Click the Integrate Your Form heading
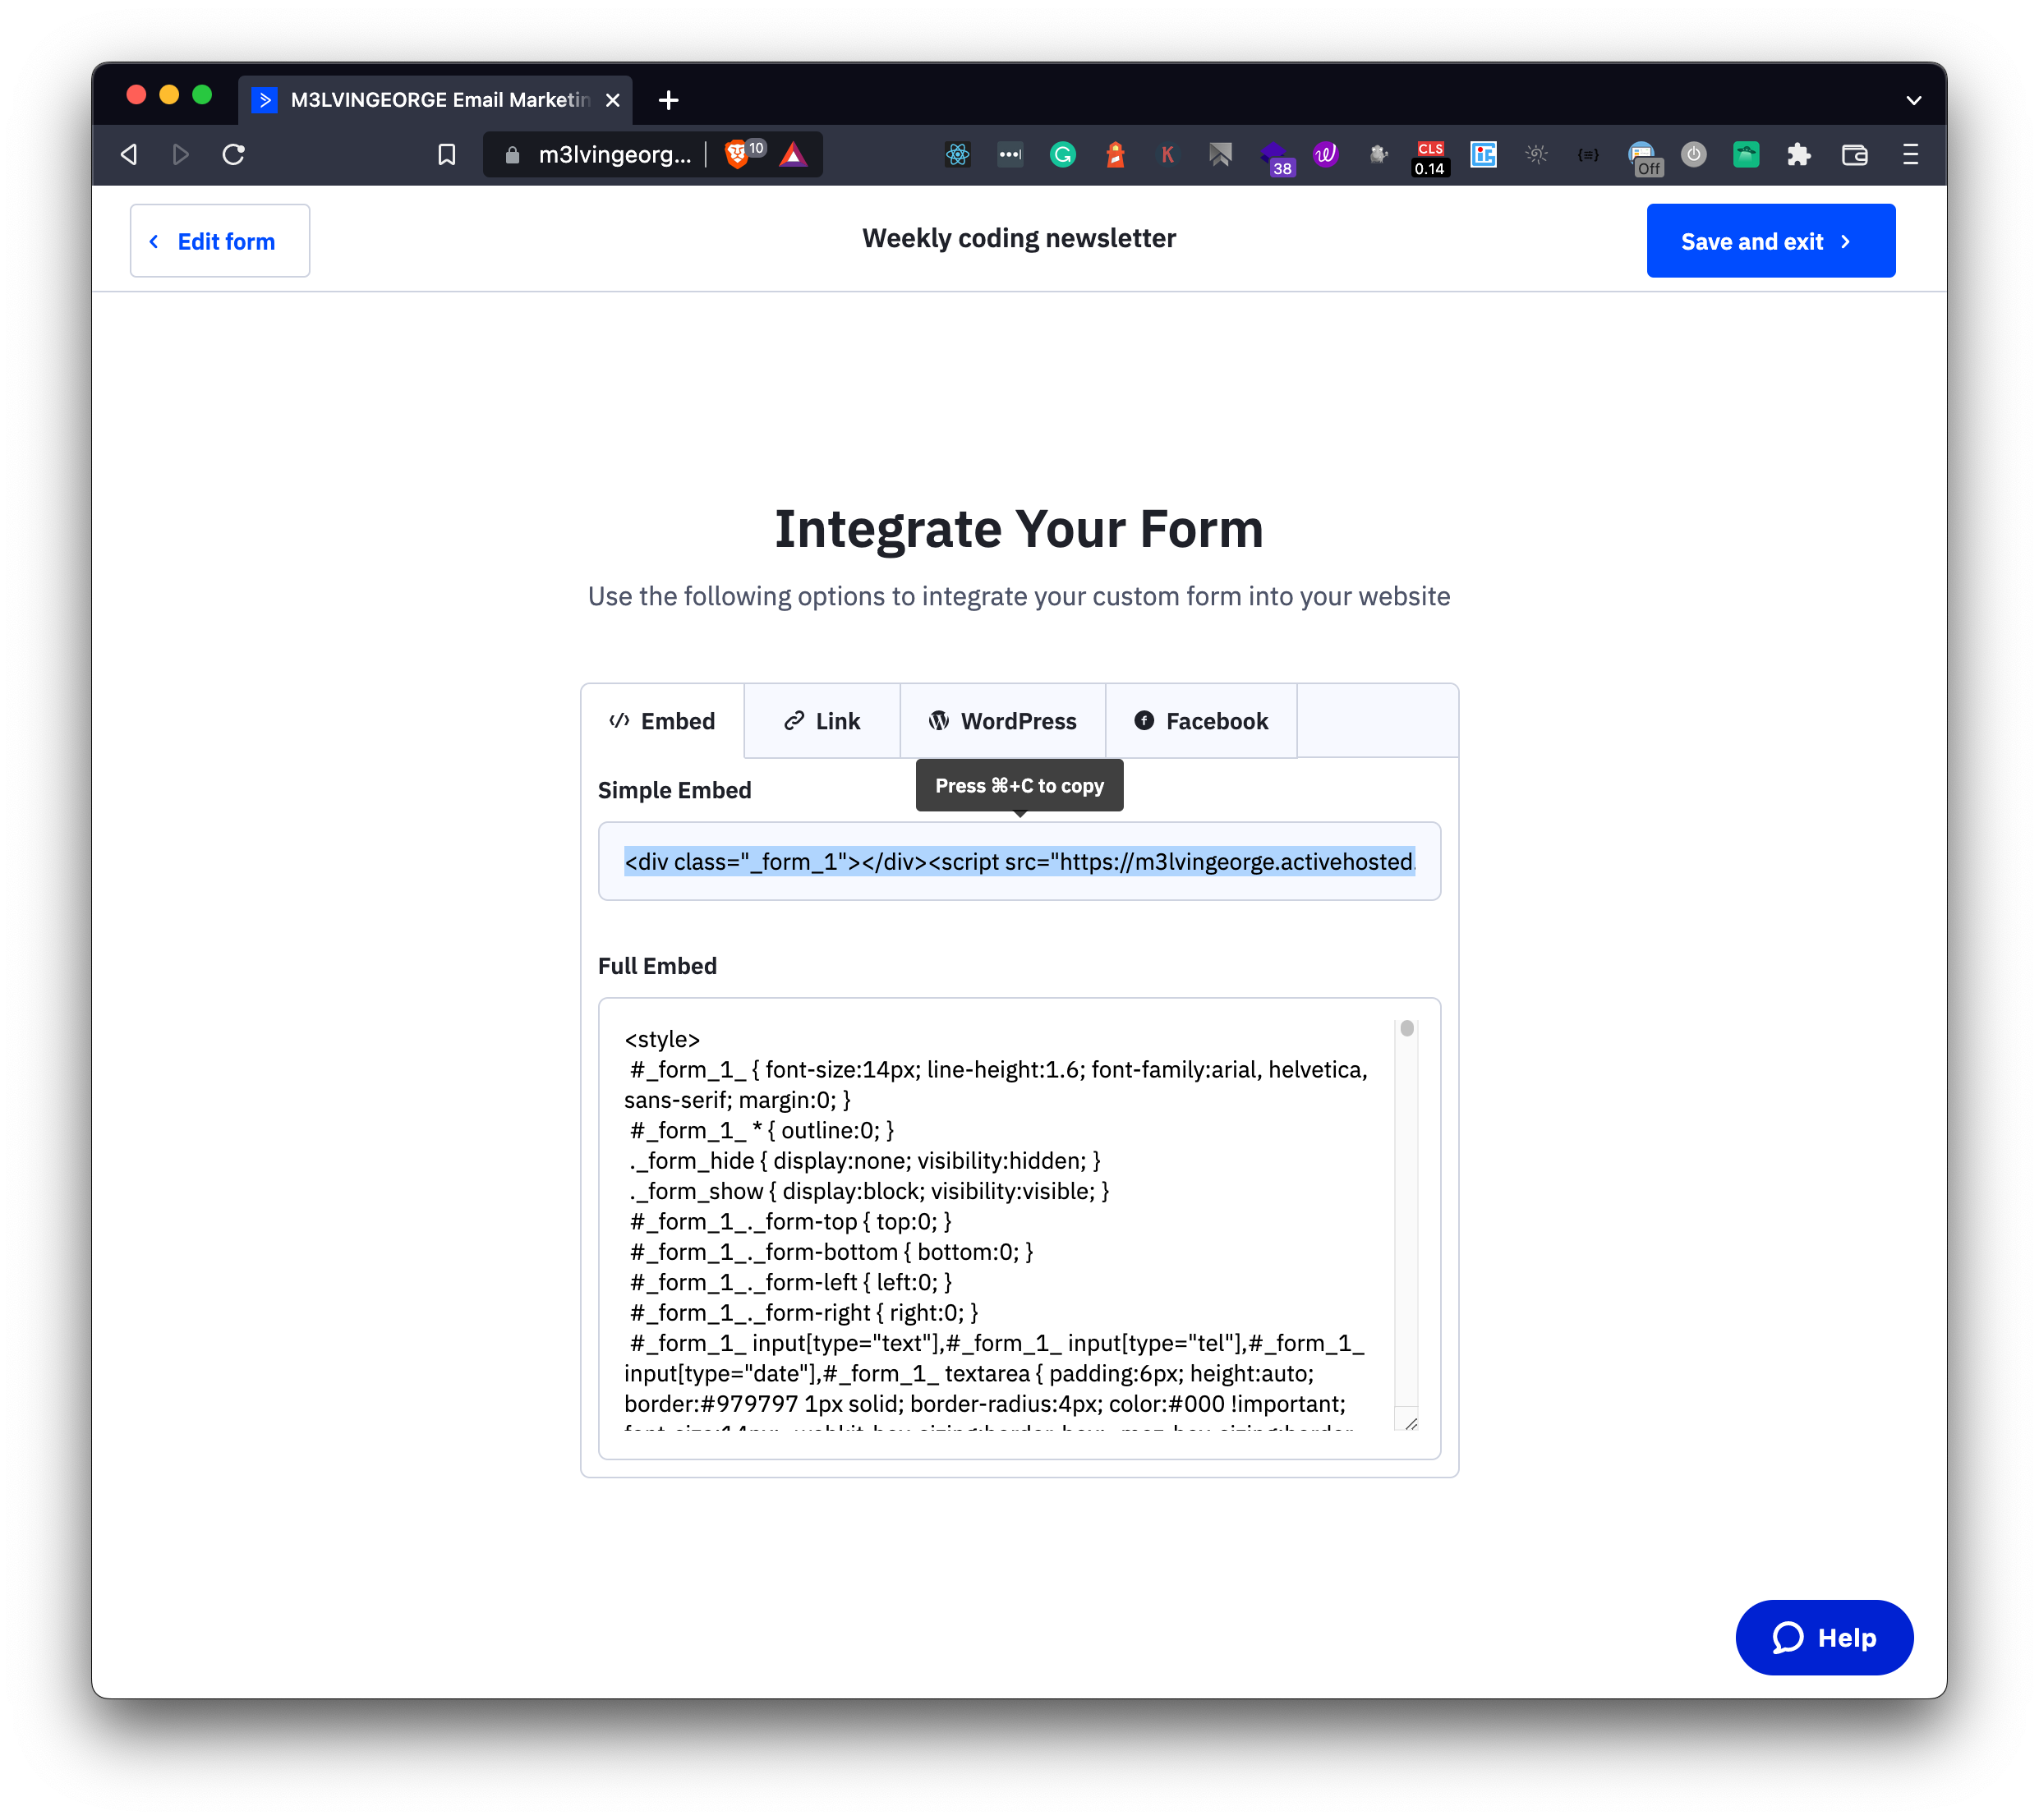Viewport: 2039px width, 1820px height. (1019, 529)
